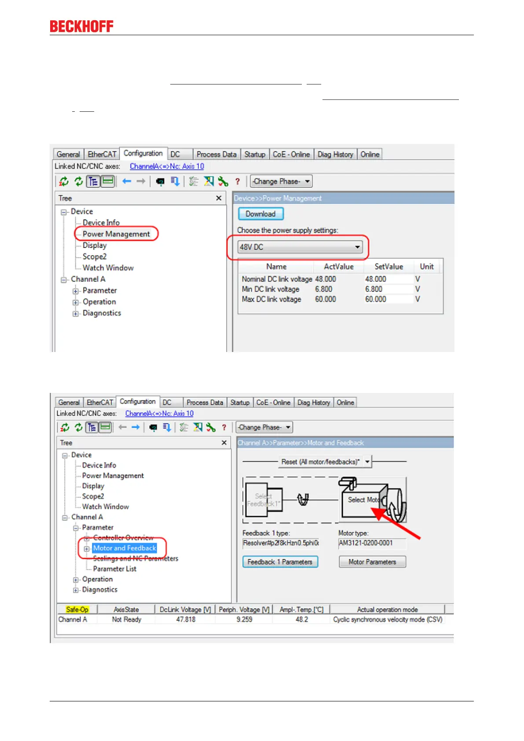This screenshot has width=524, height=741.
Task: Click green-yellow chart icon in Motor and Feedback screenshot
Action: point(198,427)
